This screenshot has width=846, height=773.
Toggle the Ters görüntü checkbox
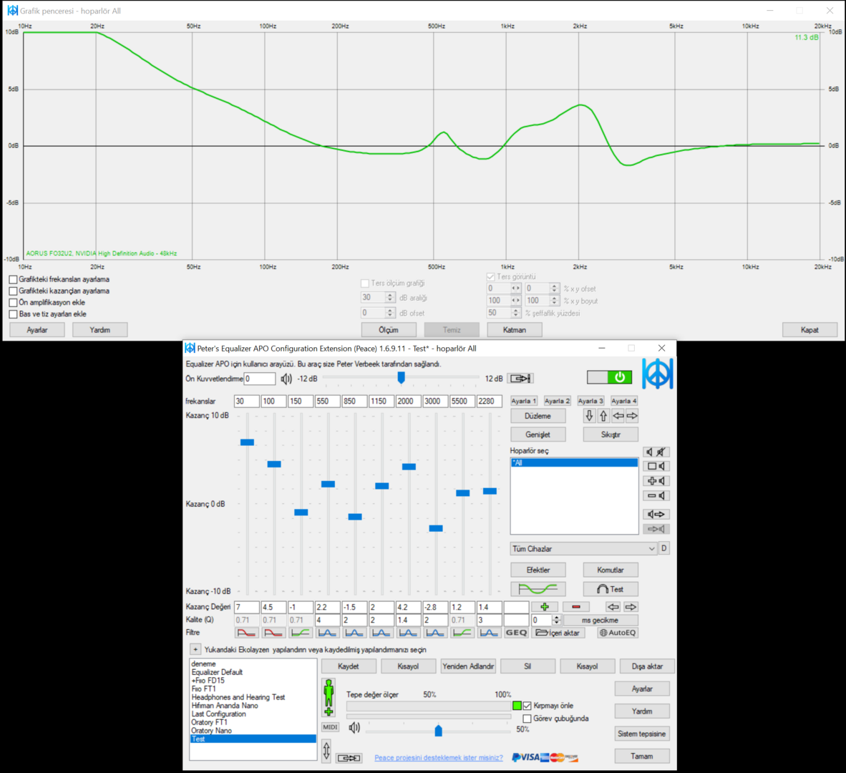click(490, 277)
